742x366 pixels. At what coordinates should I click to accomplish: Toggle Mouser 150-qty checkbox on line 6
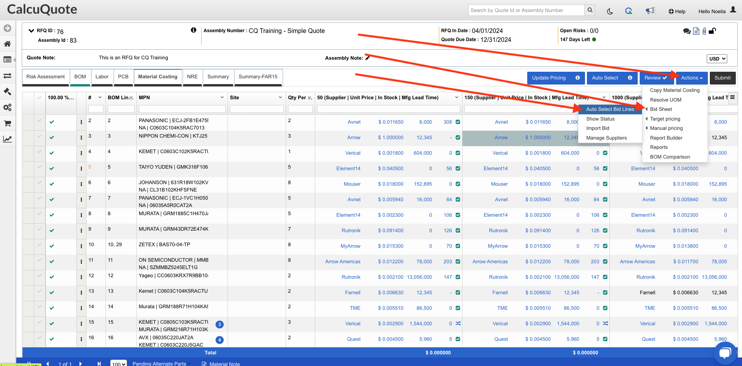tap(605, 184)
